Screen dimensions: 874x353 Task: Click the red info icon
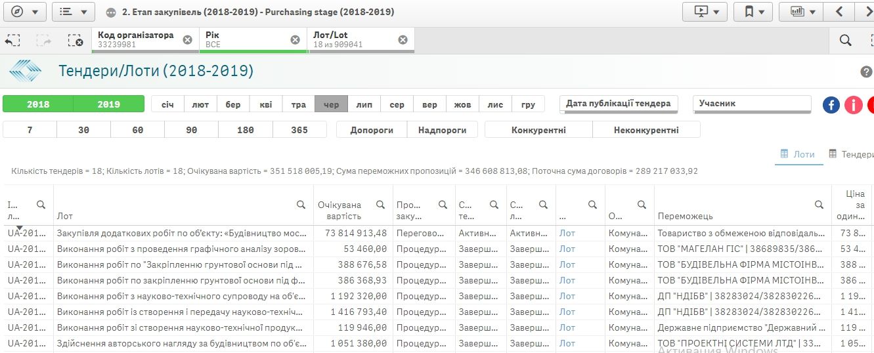tap(853, 104)
